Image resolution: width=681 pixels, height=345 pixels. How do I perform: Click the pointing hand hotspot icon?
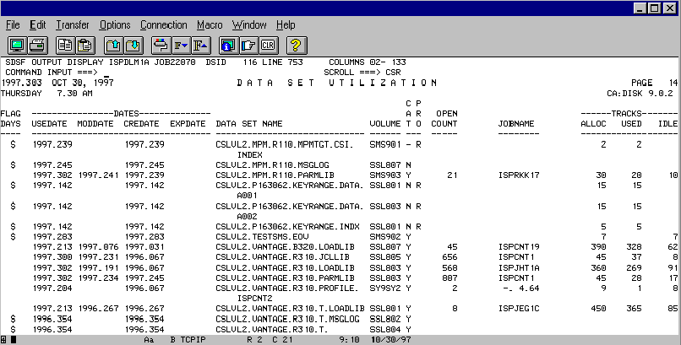tap(248, 45)
